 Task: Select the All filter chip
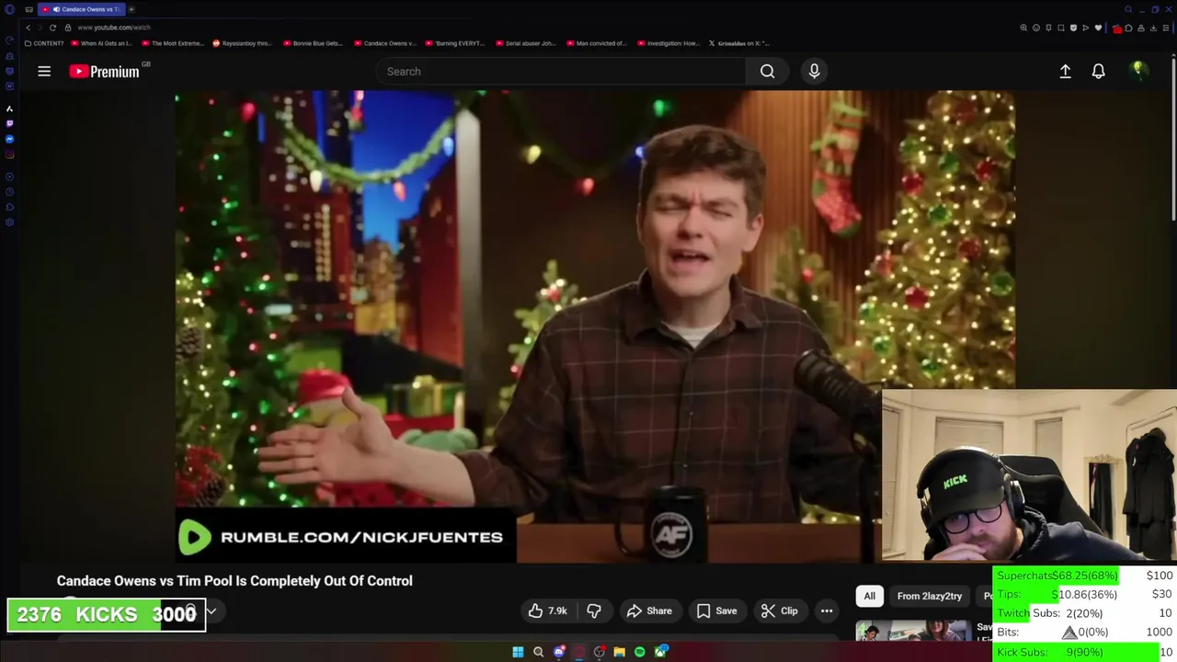(869, 596)
